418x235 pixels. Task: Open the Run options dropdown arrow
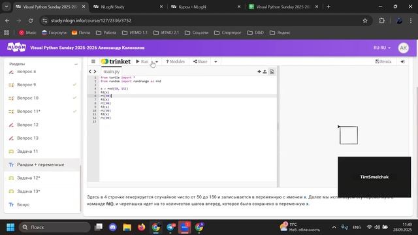[x=157, y=61]
